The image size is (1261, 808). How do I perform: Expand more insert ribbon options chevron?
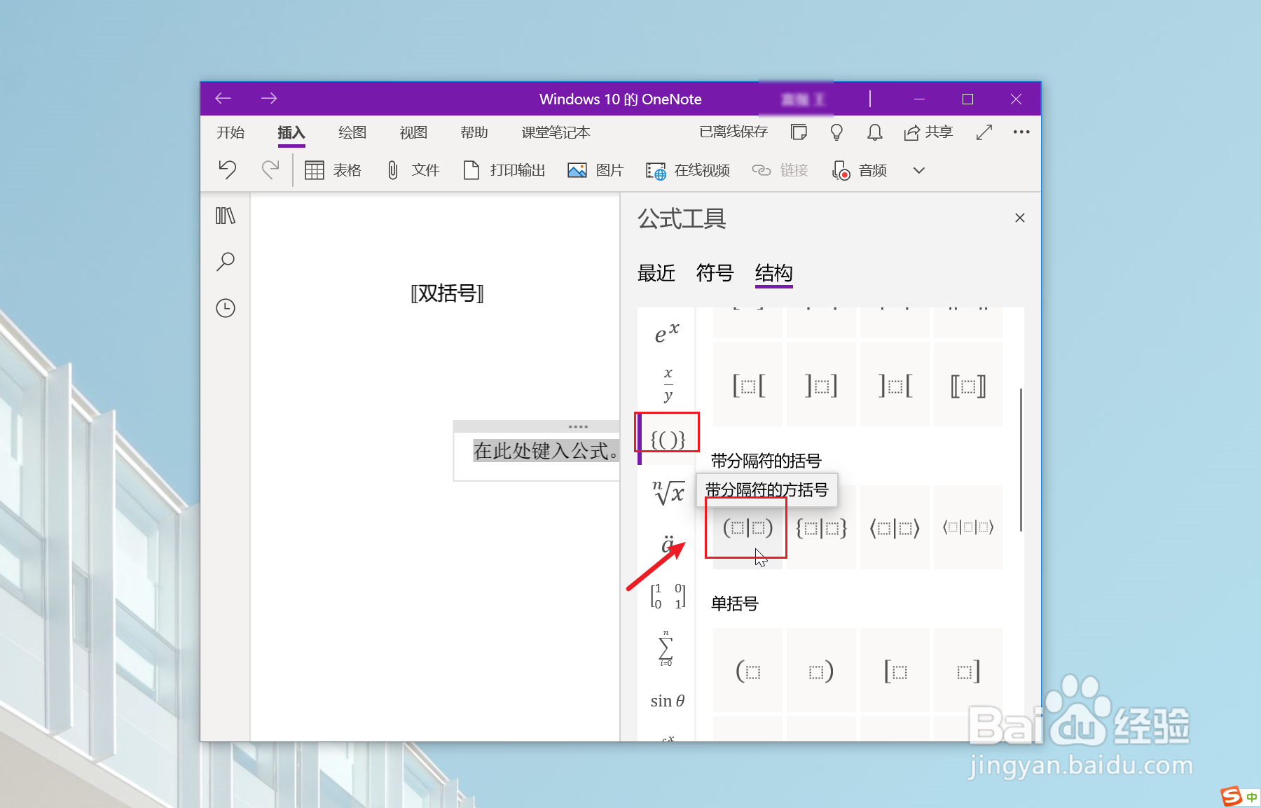pyautogui.click(x=919, y=170)
